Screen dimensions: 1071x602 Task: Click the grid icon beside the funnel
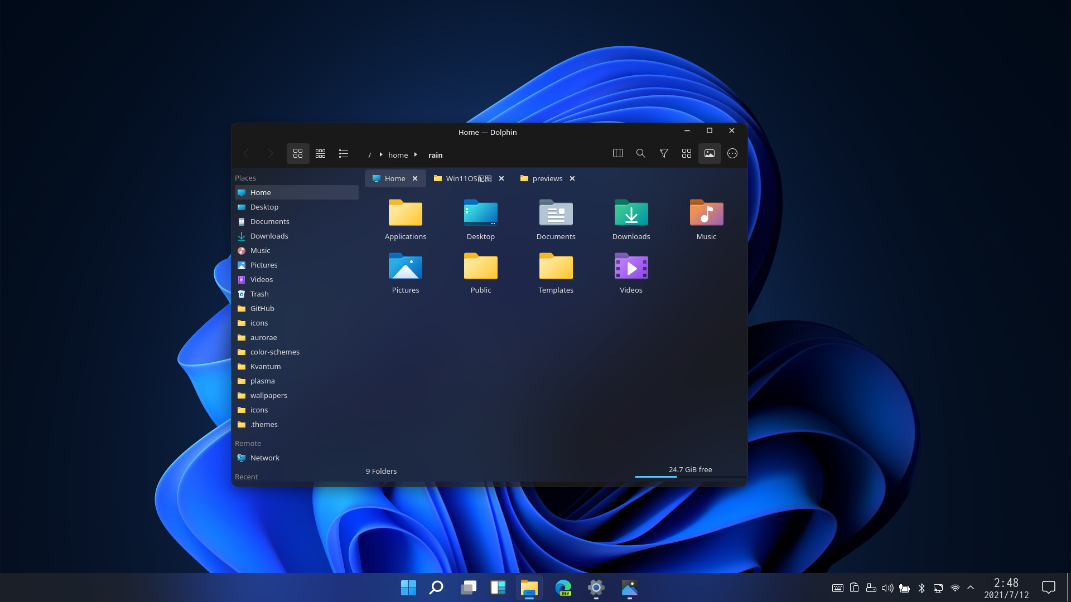pos(687,153)
